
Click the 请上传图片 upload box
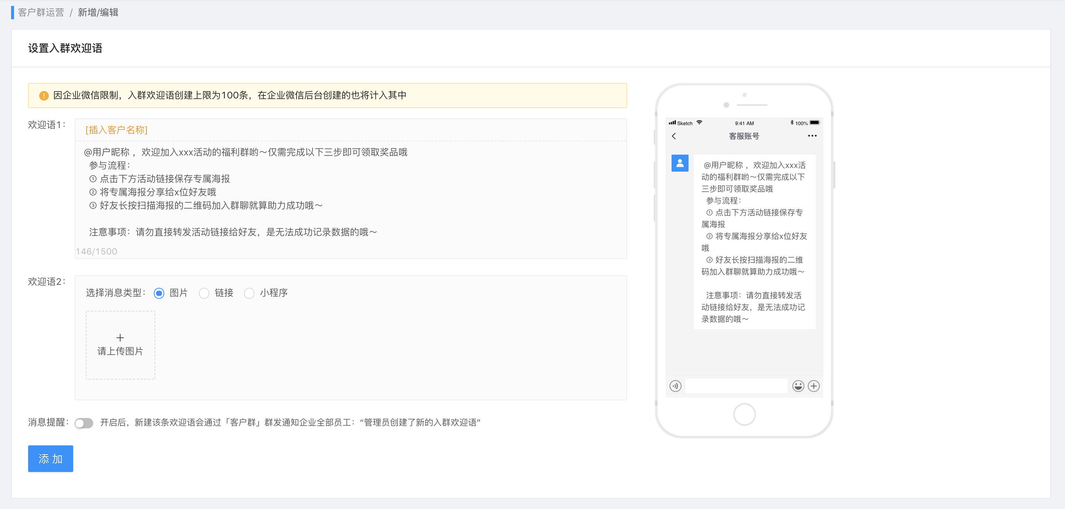(x=120, y=344)
